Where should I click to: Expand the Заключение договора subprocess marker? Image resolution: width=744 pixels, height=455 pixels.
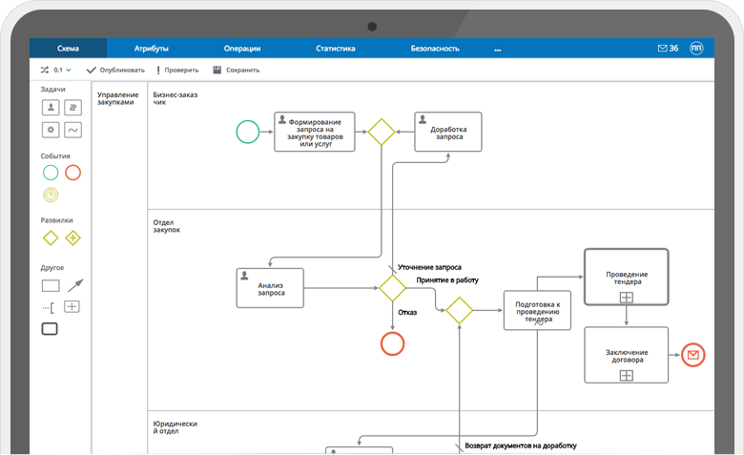(627, 376)
